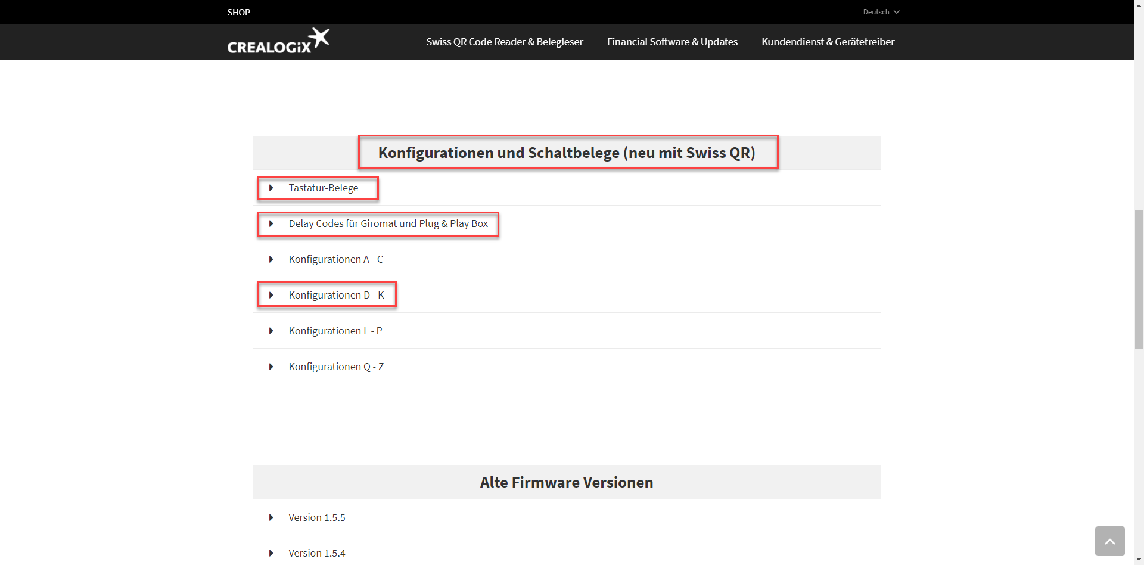Click the scrollbar down arrow
The height and width of the screenshot is (565, 1144).
(x=1139, y=560)
